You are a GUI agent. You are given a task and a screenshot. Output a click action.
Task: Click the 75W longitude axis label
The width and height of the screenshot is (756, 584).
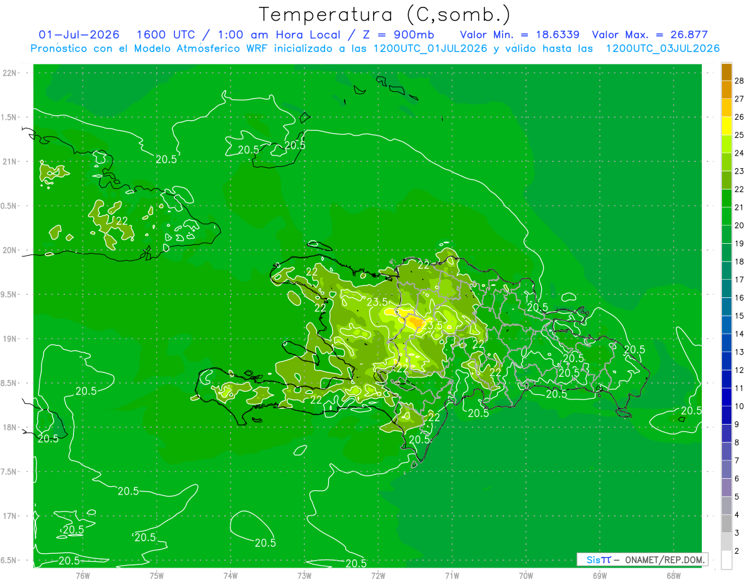157,575
